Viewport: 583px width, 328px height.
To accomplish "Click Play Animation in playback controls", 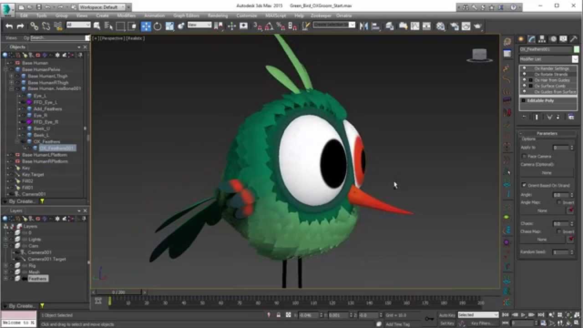I will [x=524, y=315].
